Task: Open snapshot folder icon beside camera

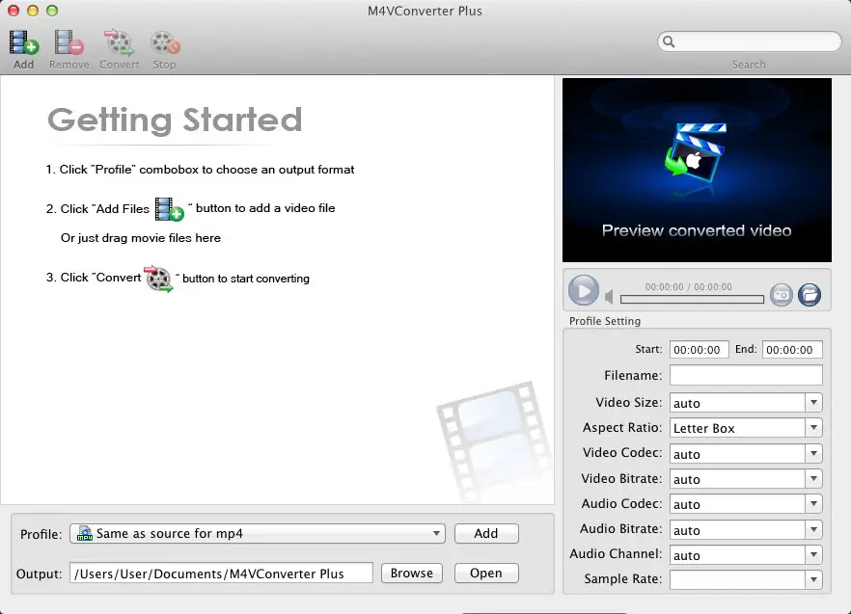Action: point(810,295)
